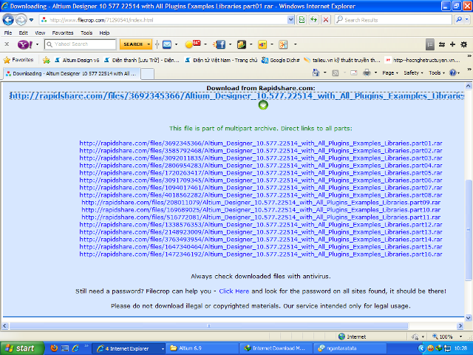
Task: Click the blue Help question icon
Action: pos(453,72)
